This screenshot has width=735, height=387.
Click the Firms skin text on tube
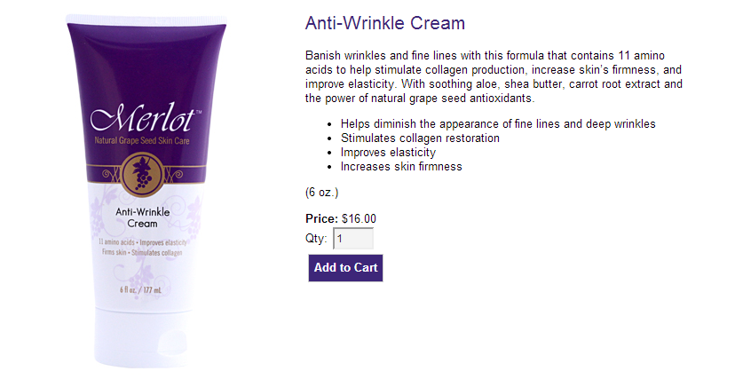click(114, 252)
